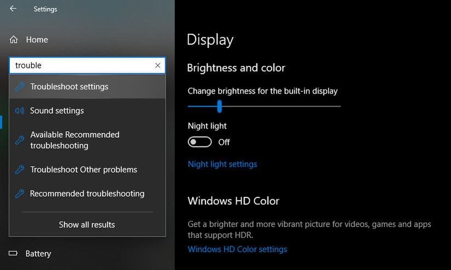This screenshot has height=270, width=451.
Task: Toggle the Night light switch
Action: coord(200,142)
